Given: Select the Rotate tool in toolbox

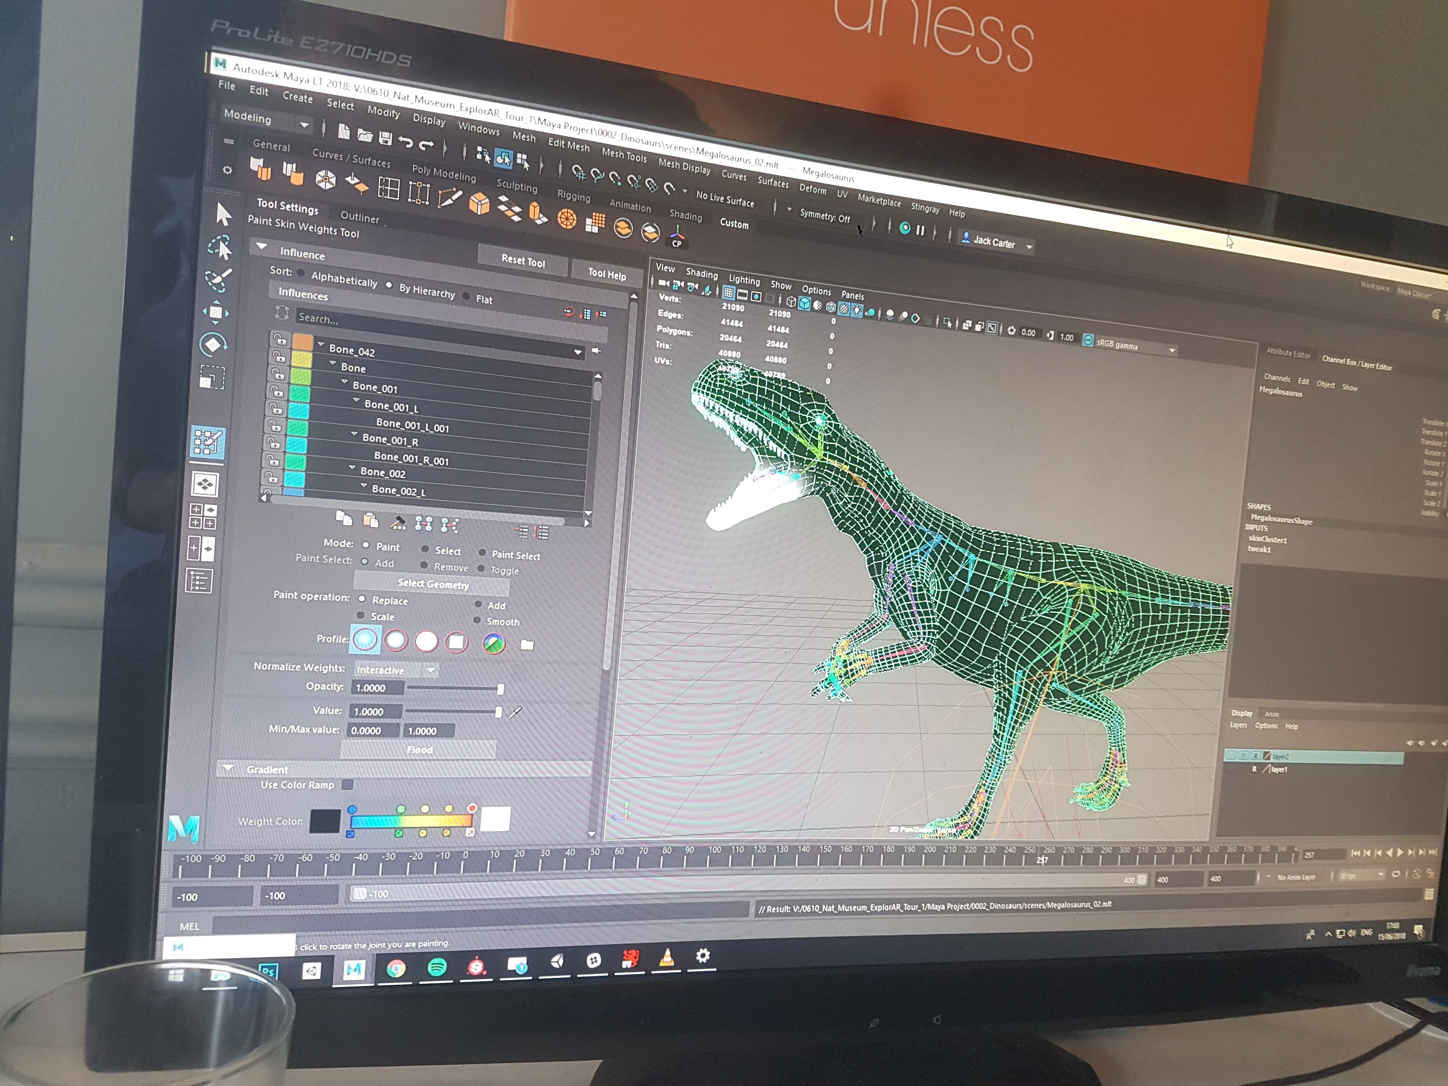Looking at the screenshot, I should point(213,344).
